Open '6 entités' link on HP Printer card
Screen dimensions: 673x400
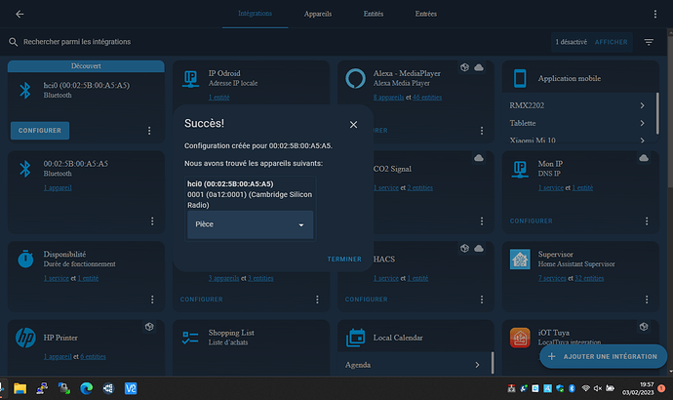coord(93,357)
